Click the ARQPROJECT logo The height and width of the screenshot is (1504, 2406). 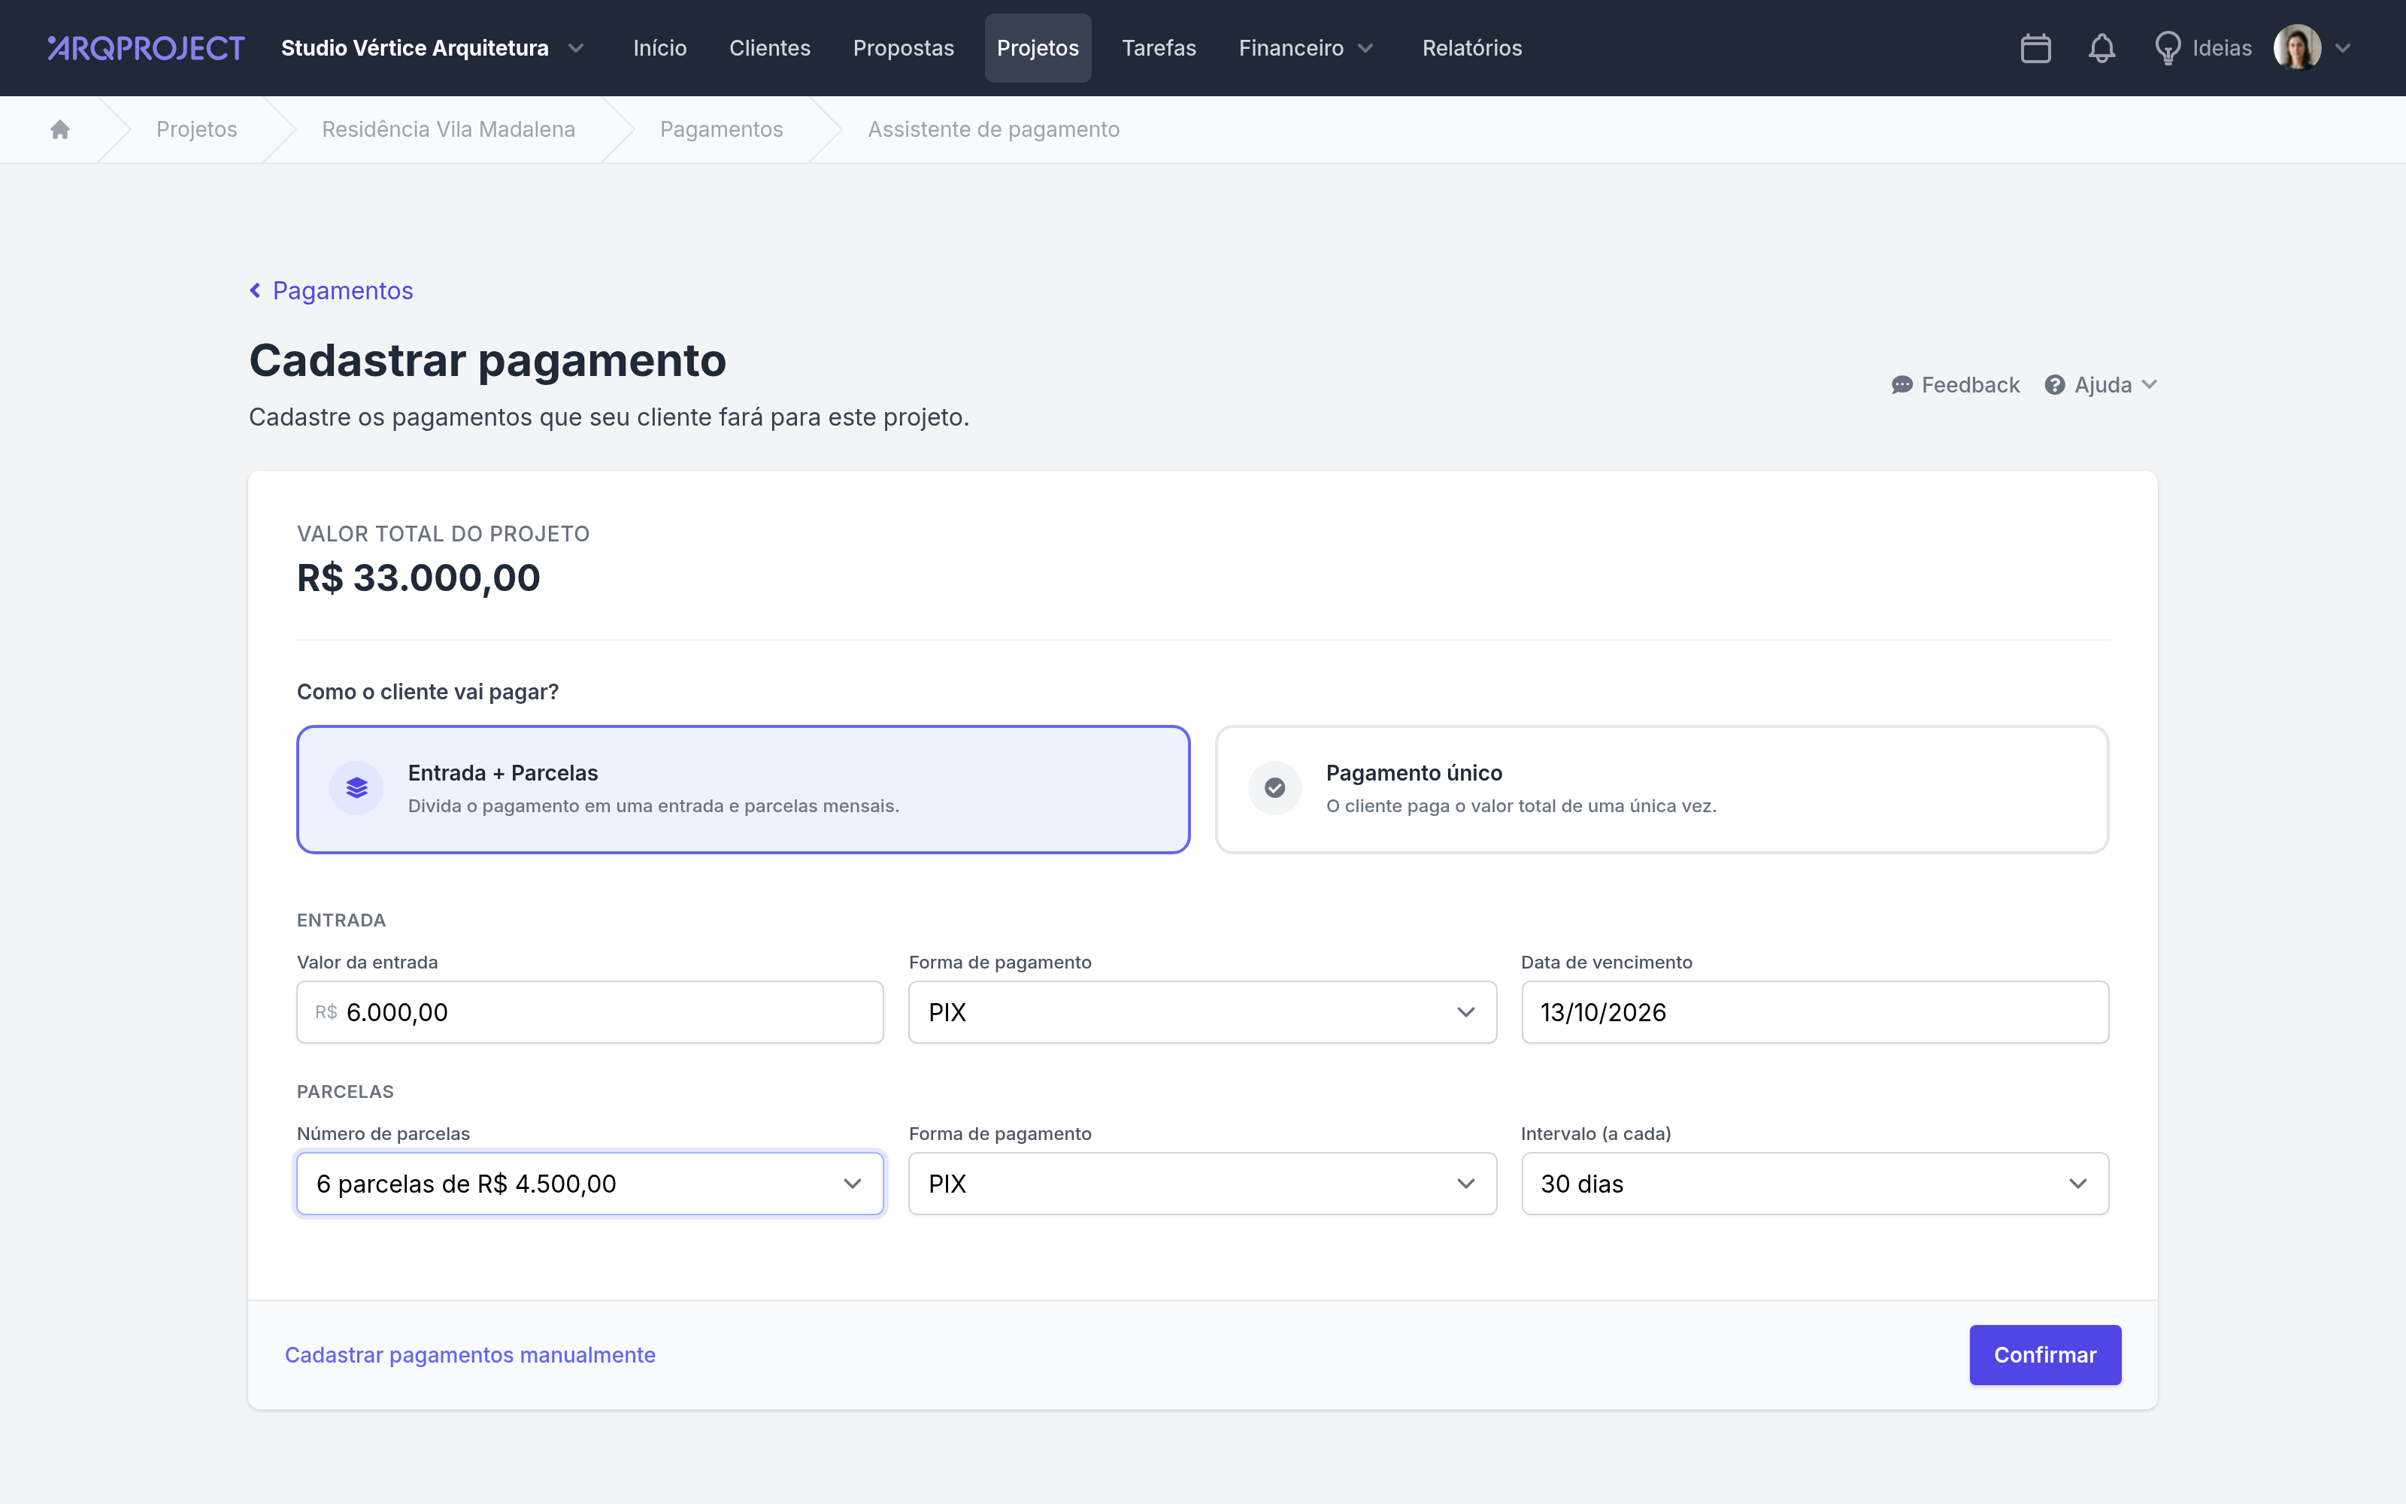point(146,47)
